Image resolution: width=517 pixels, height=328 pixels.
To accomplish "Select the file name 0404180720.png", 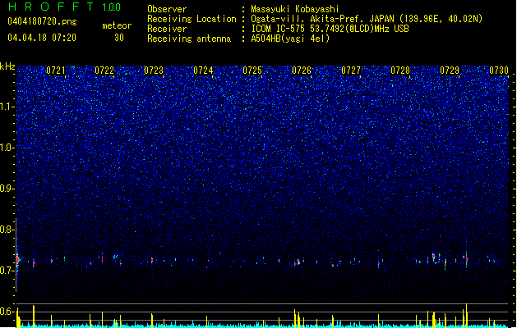I will [x=42, y=22].
